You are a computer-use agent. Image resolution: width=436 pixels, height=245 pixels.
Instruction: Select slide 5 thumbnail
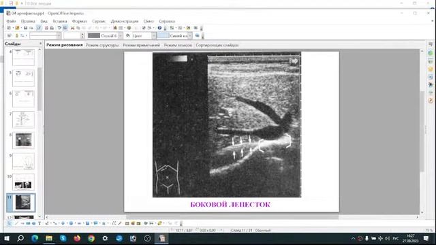(23, 78)
